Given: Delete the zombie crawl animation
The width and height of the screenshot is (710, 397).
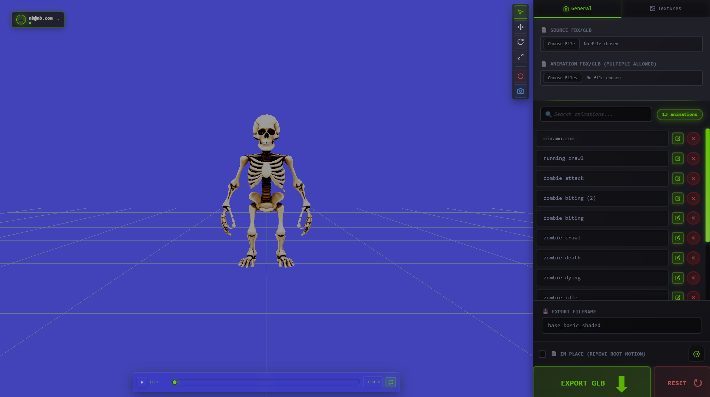Looking at the screenshot, I should point(693,238).
